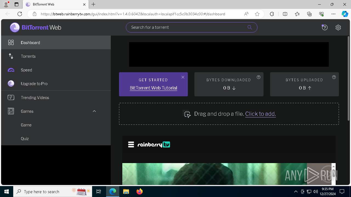Screen dimensions: 351x197
Task: Select Dashboard in the sidebar
Action: 56,42
